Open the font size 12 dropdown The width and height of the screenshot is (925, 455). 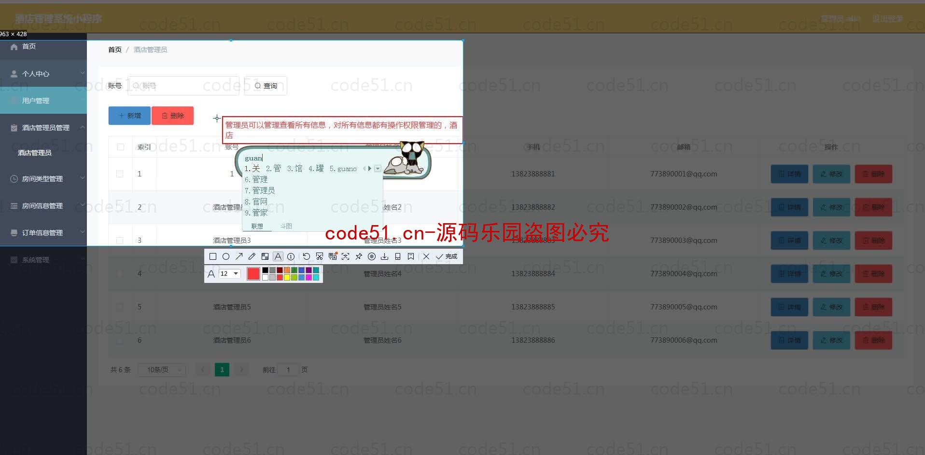click(x=229, y=273)
